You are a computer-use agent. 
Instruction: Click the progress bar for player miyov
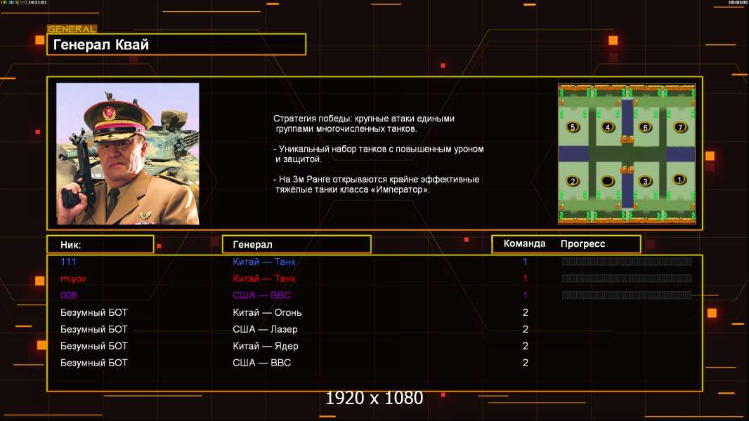pos(627,278)
